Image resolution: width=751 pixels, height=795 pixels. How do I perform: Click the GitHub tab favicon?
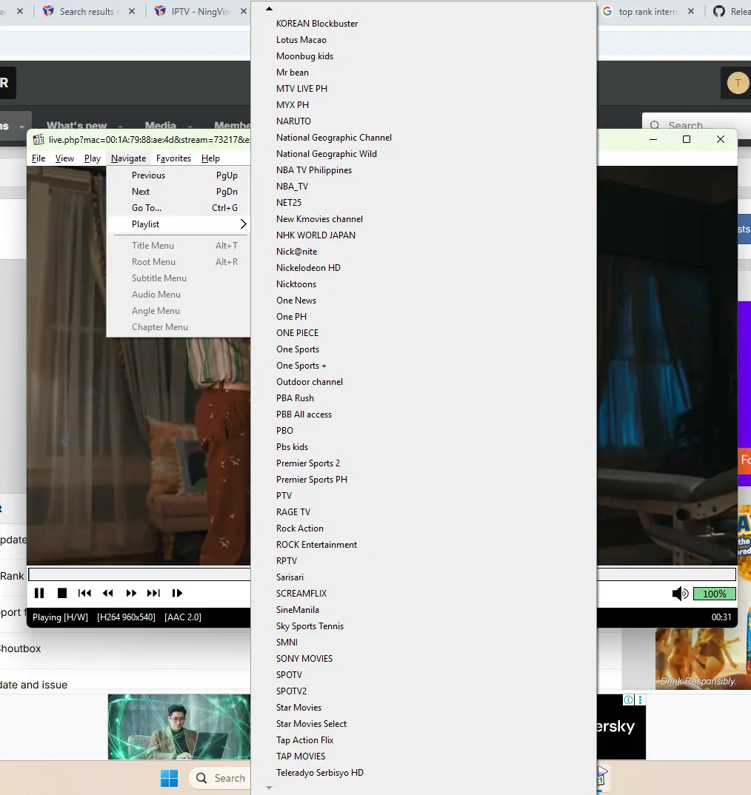tap(719, 11)
